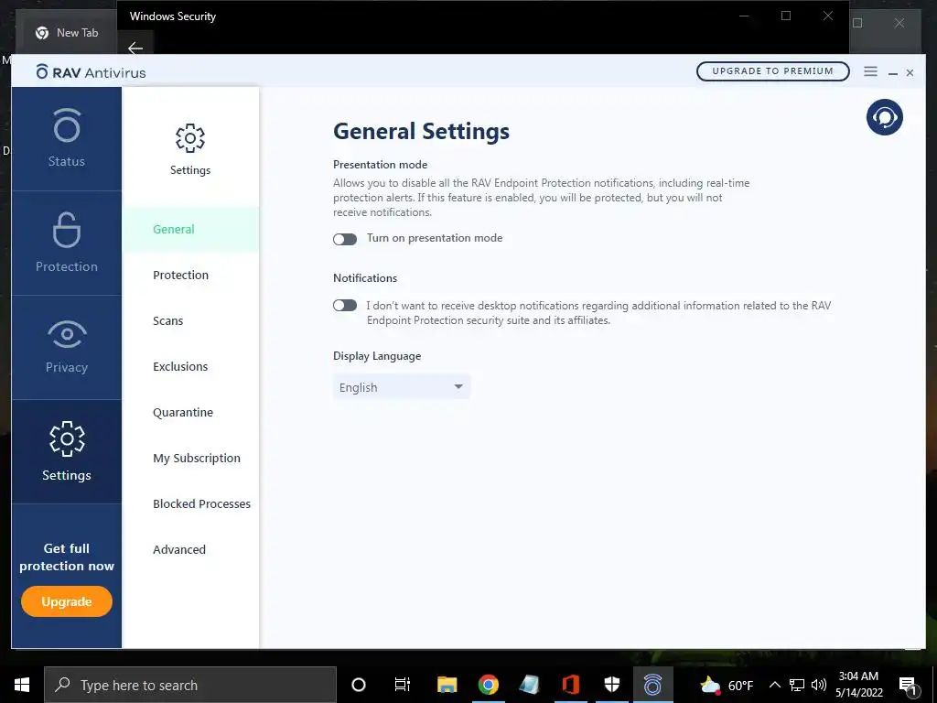Click the taskbar search box

tap(190, 685)
